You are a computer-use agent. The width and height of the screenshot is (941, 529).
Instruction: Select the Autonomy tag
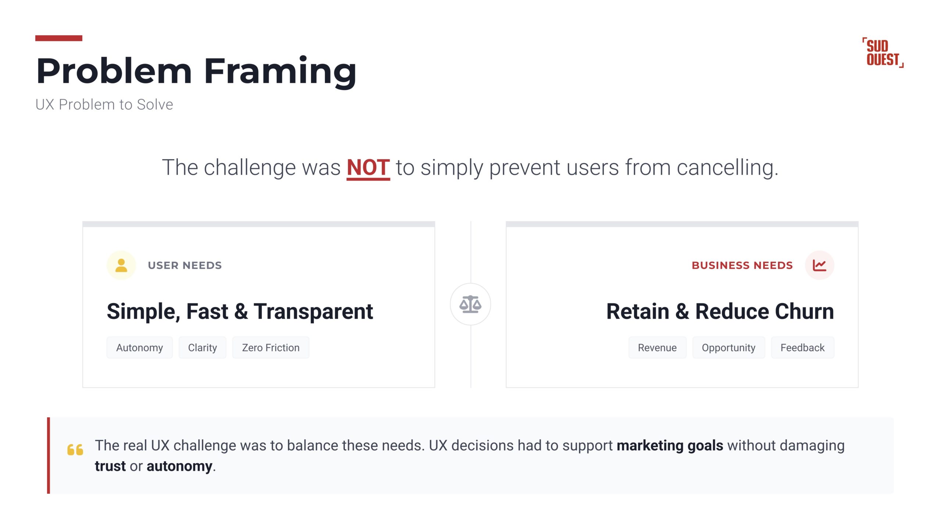pyautogui.click(x=139, y=348)
